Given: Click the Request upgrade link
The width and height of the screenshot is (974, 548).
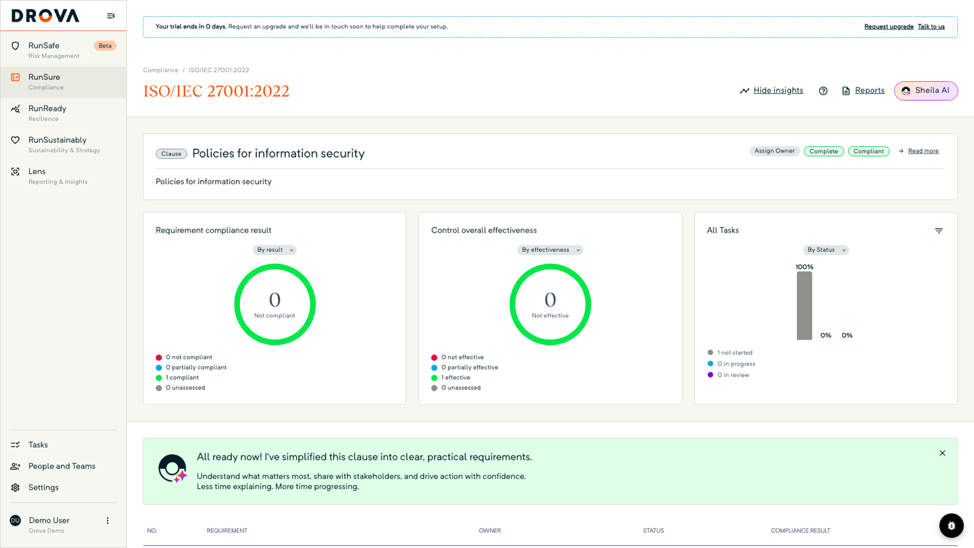Looking at the screenshot, I should (889, 26).
